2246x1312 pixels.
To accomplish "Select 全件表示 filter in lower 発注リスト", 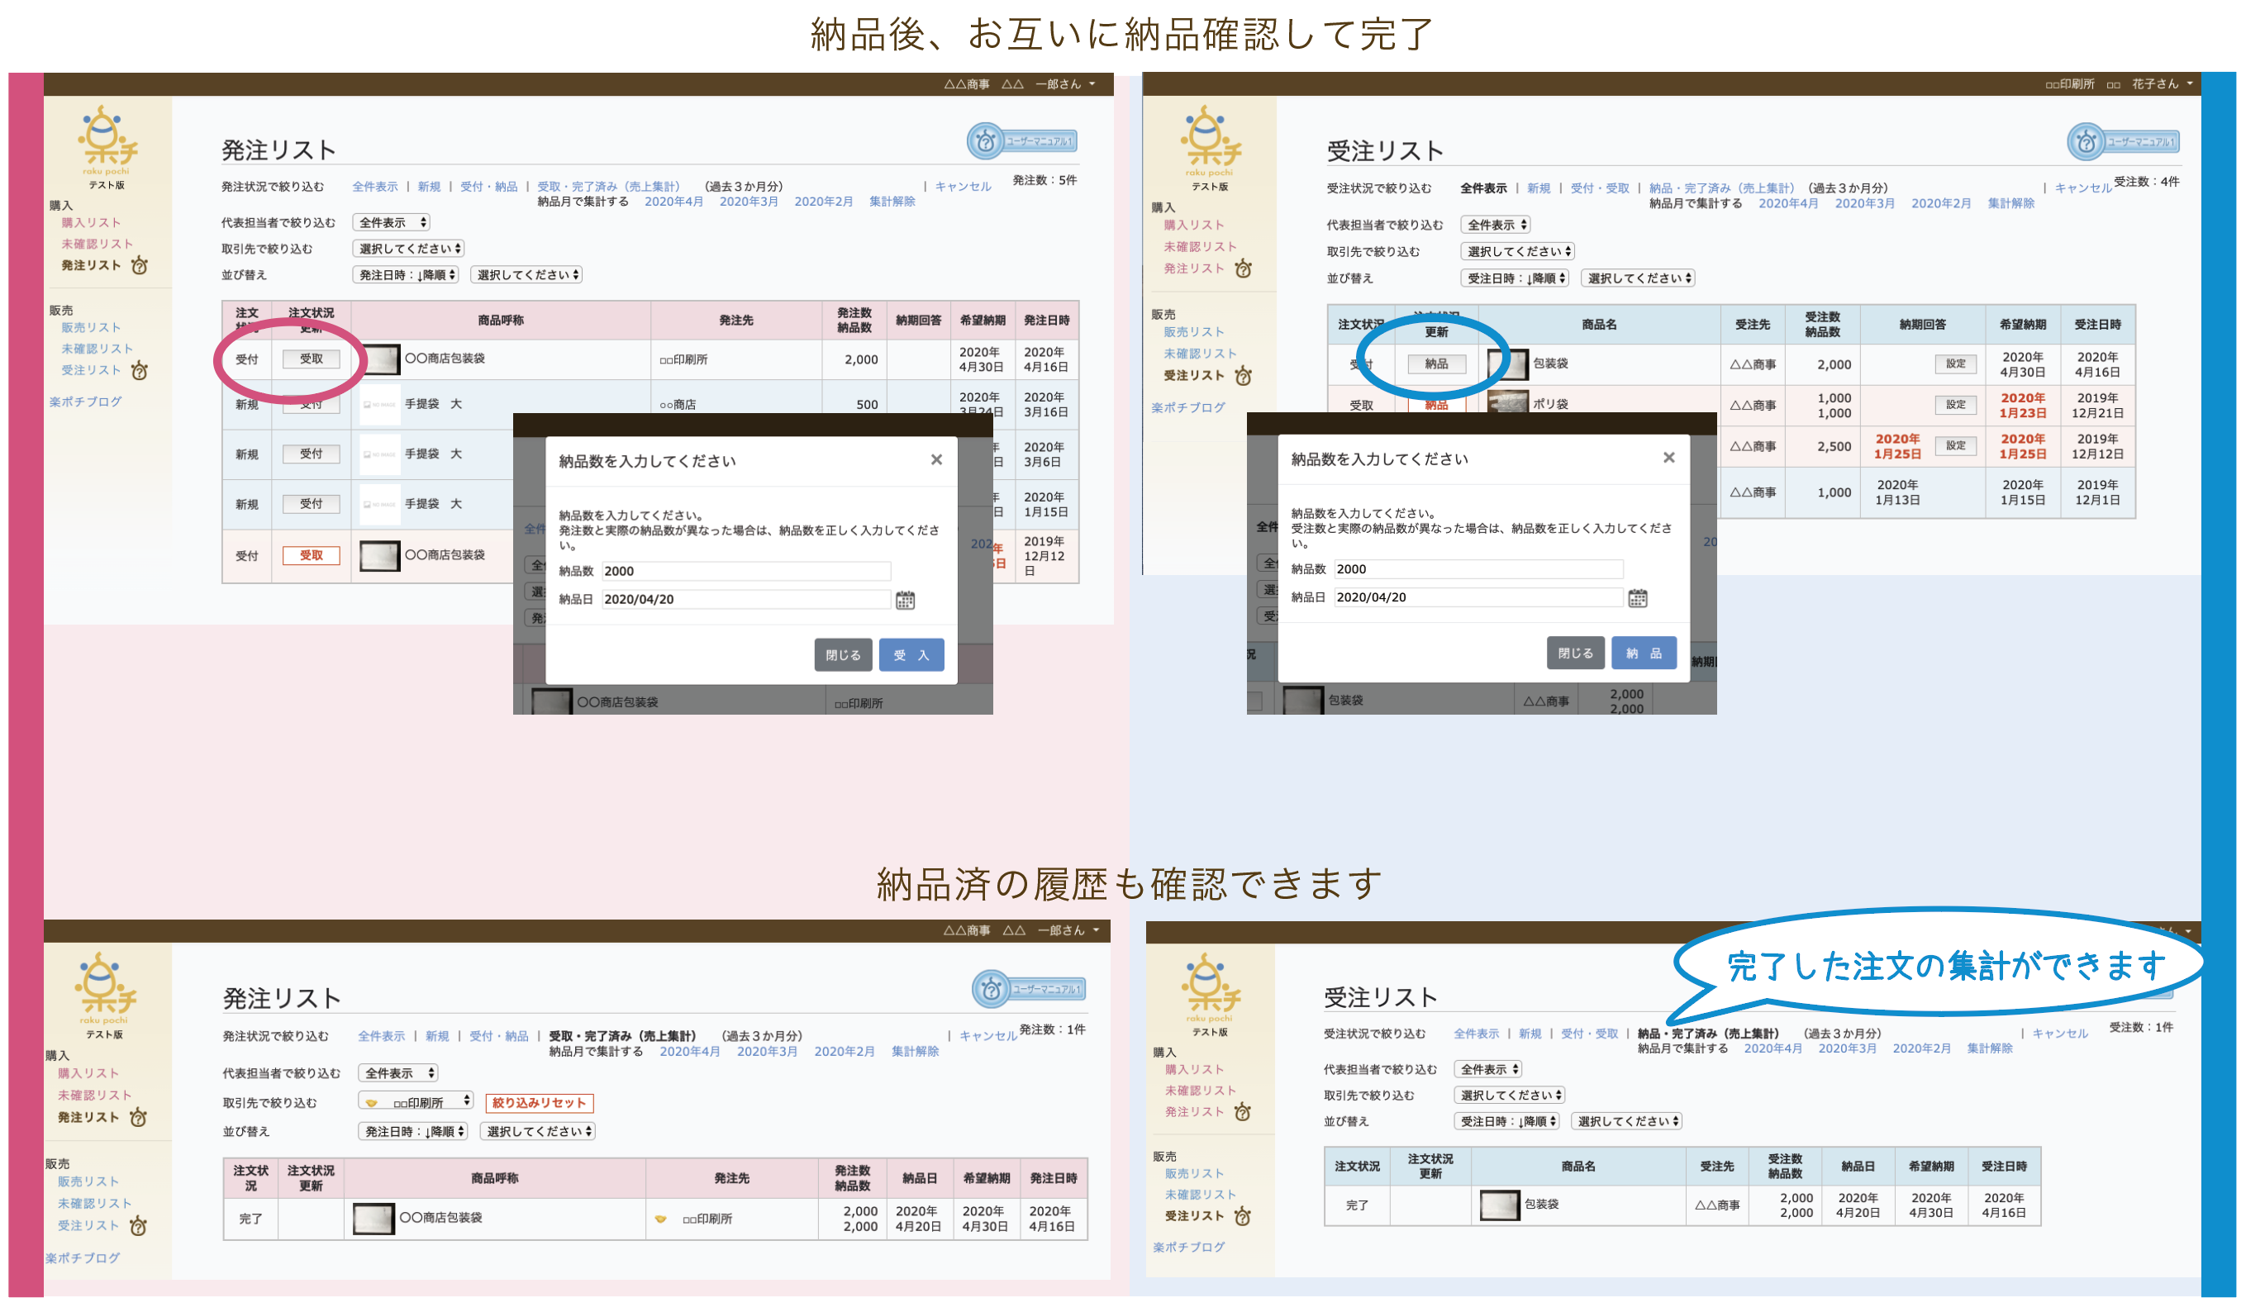I will tap(382, 1036).
